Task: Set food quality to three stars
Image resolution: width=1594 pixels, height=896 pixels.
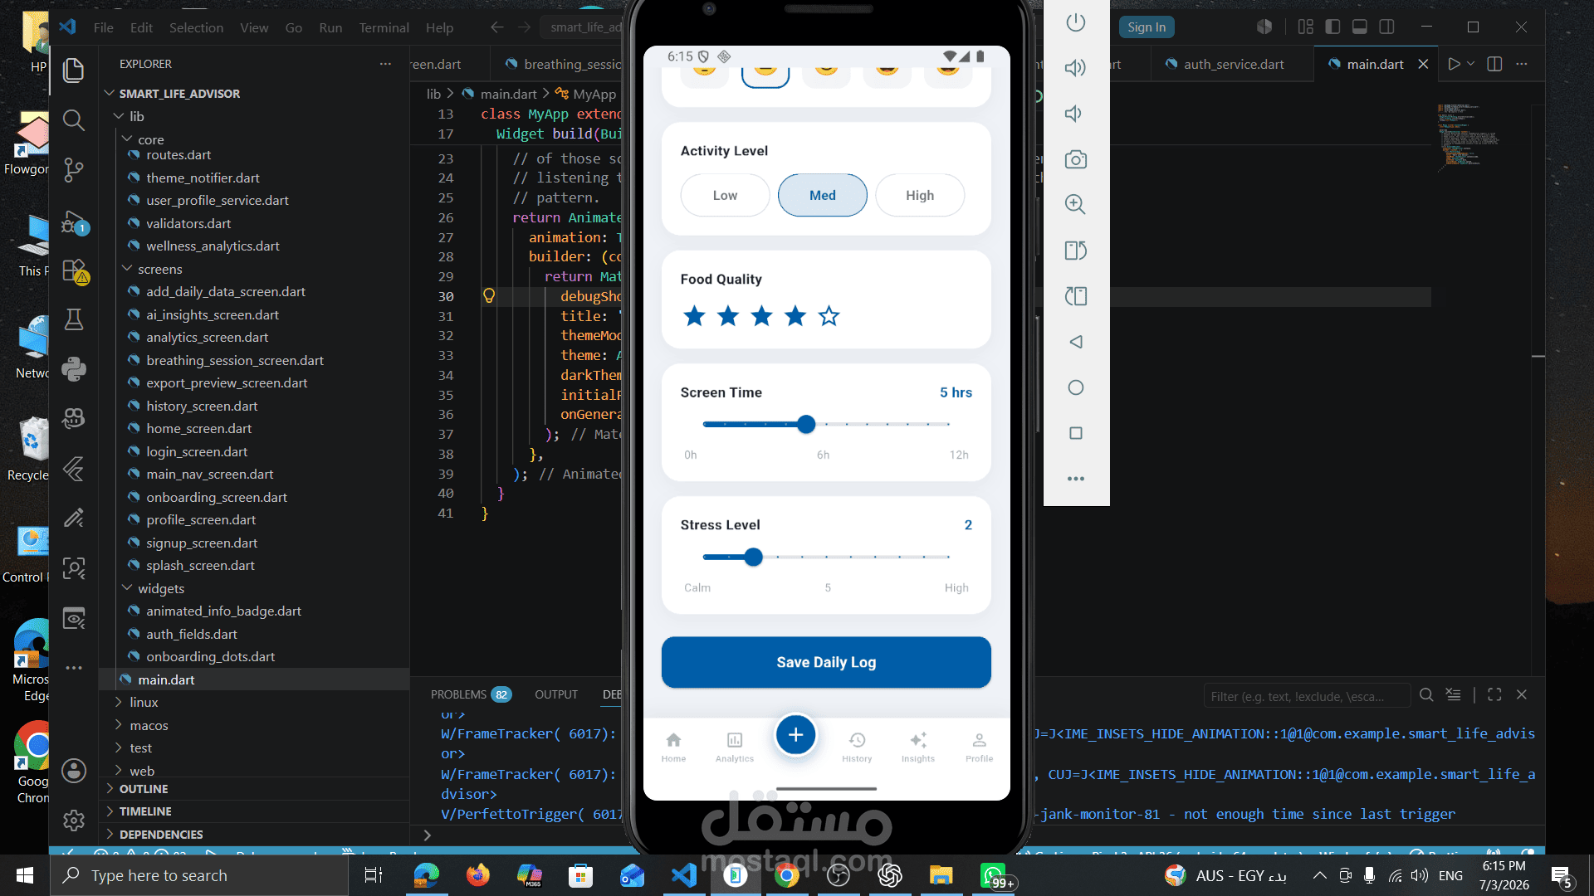Action: [761, 316]
